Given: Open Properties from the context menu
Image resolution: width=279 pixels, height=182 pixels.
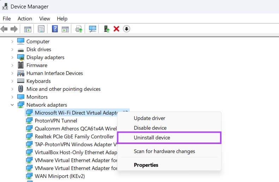Looking at the screenshot, I should click(x=169, y=165).
